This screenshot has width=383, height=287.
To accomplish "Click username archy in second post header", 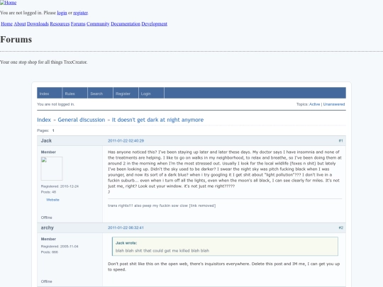I will [x=47, y=227].
